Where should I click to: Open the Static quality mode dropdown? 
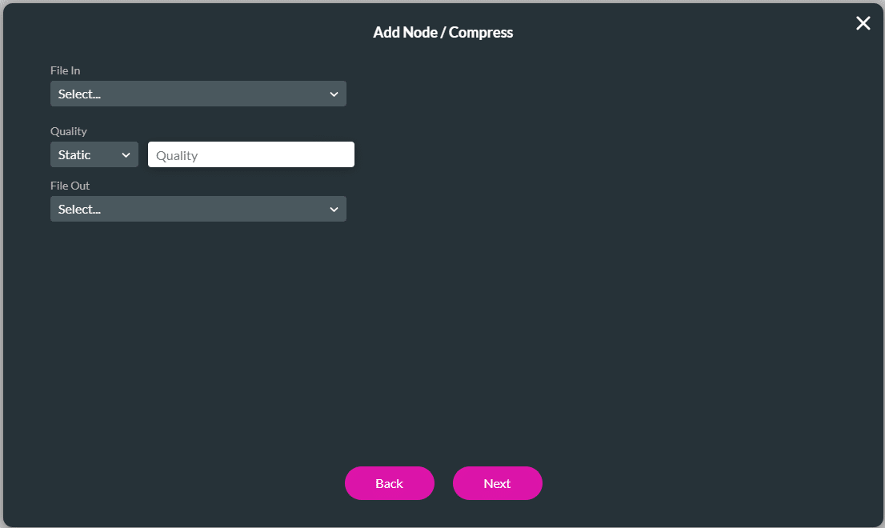pyautogui.click(x=94, y=154)
